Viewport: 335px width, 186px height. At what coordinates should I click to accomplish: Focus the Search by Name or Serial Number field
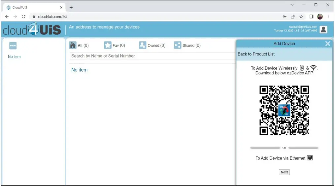(x=152, y=56)
